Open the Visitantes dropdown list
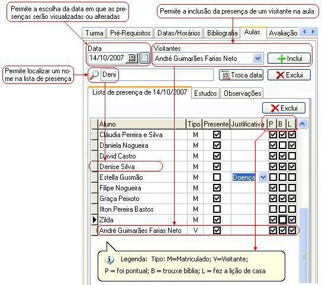This screenshot has height=285, width=322. [x=257, y=59]
